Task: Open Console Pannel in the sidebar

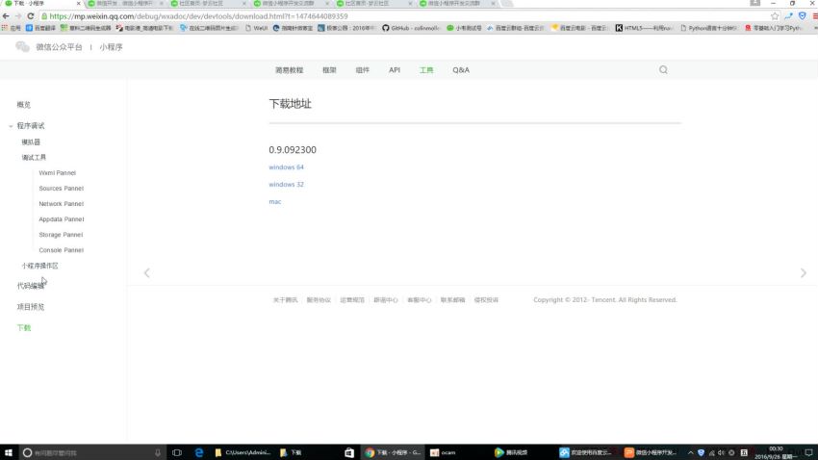Action: (61, 250)
